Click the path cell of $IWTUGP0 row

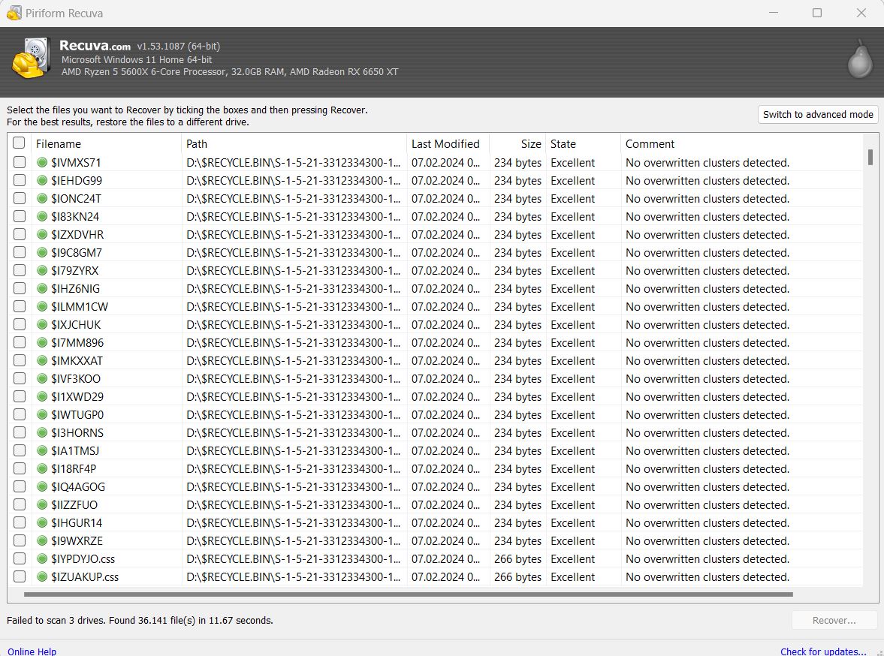coord(293,415)
